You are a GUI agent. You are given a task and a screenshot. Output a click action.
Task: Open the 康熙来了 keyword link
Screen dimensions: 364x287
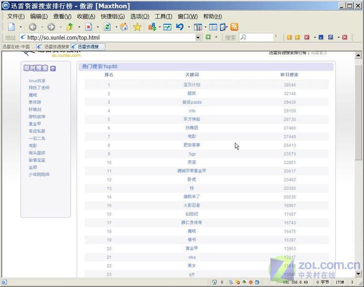(x=192, y=197)
